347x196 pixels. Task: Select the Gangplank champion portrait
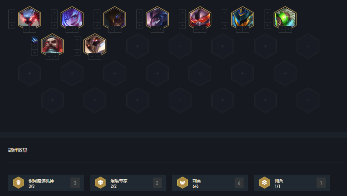(x=52, y=45)
